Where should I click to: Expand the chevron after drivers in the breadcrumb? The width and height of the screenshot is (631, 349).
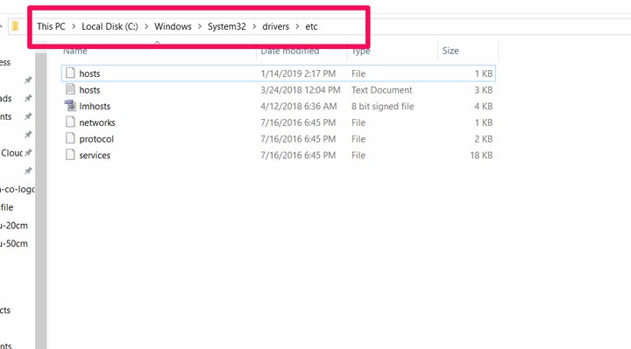point(297,26)
